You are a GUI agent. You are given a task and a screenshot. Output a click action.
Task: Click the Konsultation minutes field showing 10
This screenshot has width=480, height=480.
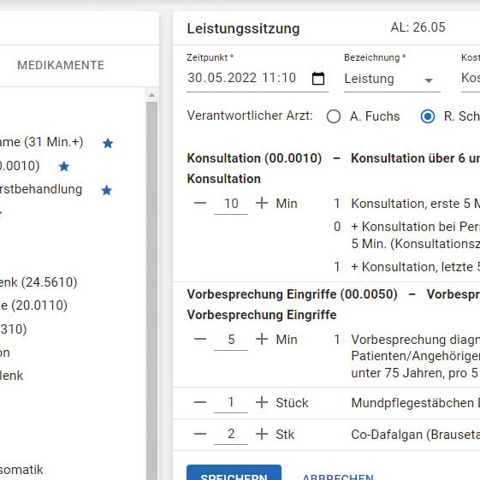(x=231, y=204)
